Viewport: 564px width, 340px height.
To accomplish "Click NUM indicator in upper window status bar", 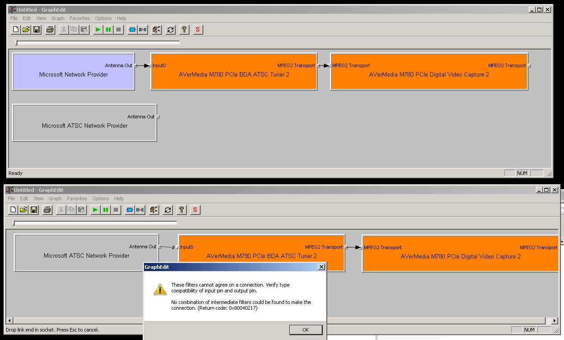I will [x=522, y=173].
